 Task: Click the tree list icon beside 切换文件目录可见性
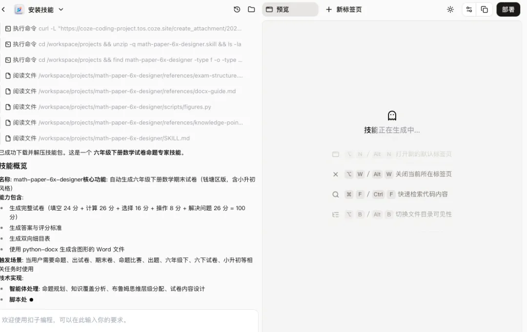335,215
